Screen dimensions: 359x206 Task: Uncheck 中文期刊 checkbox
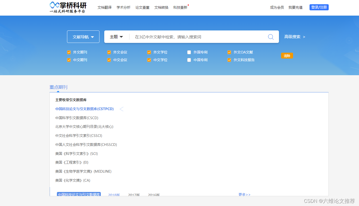(69, 60)
